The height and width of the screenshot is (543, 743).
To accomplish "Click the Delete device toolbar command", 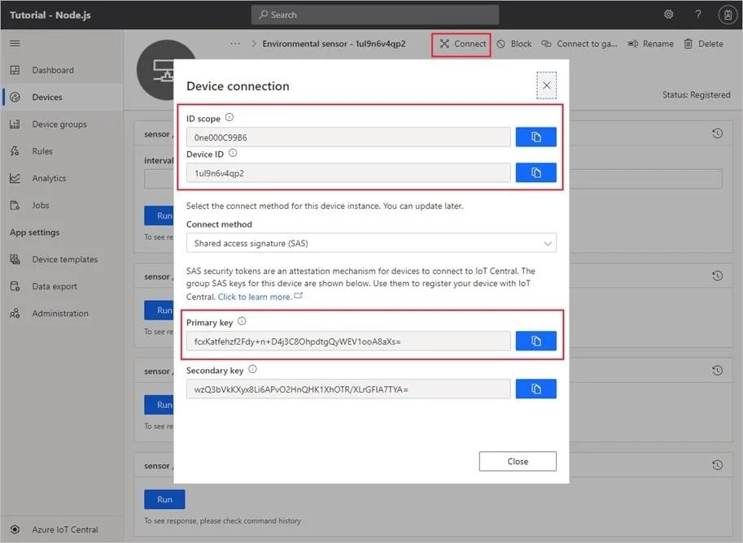I will (x=704, y=44).
